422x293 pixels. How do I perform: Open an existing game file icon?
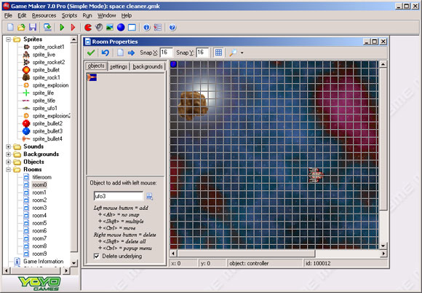[21, 27]
